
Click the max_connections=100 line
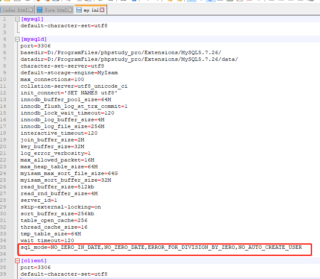(x=52, y=80)
